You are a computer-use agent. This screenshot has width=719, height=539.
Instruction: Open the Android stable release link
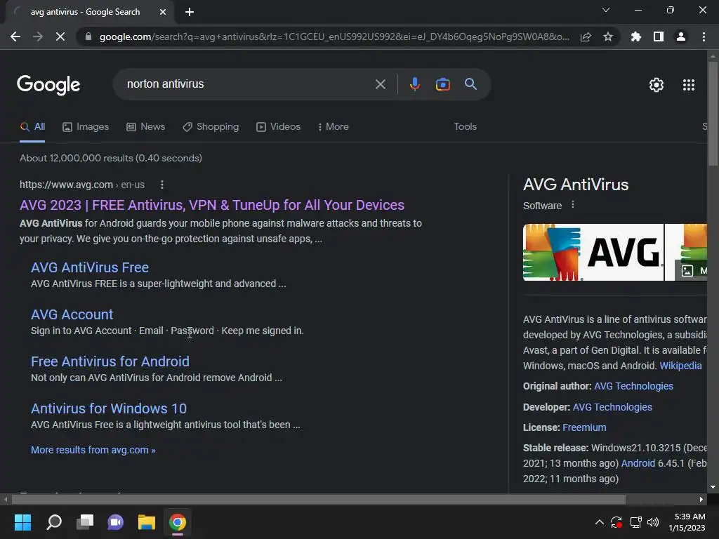point(638,463)
